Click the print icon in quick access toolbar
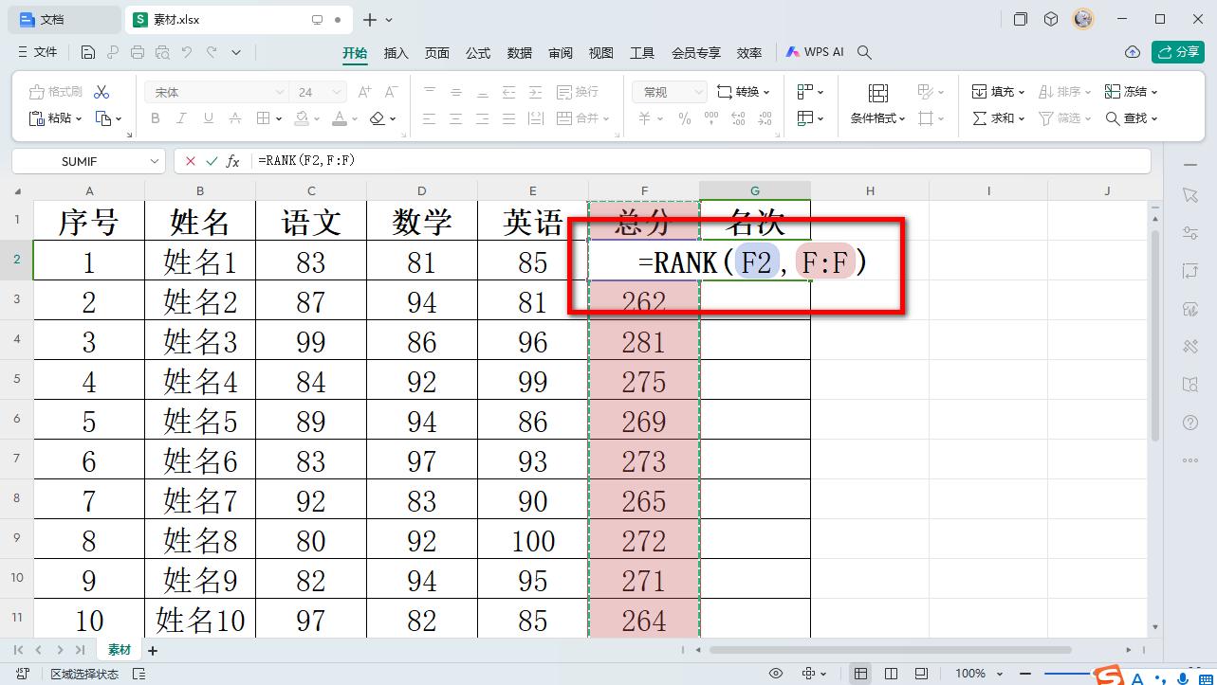 [x=138, y=53]
